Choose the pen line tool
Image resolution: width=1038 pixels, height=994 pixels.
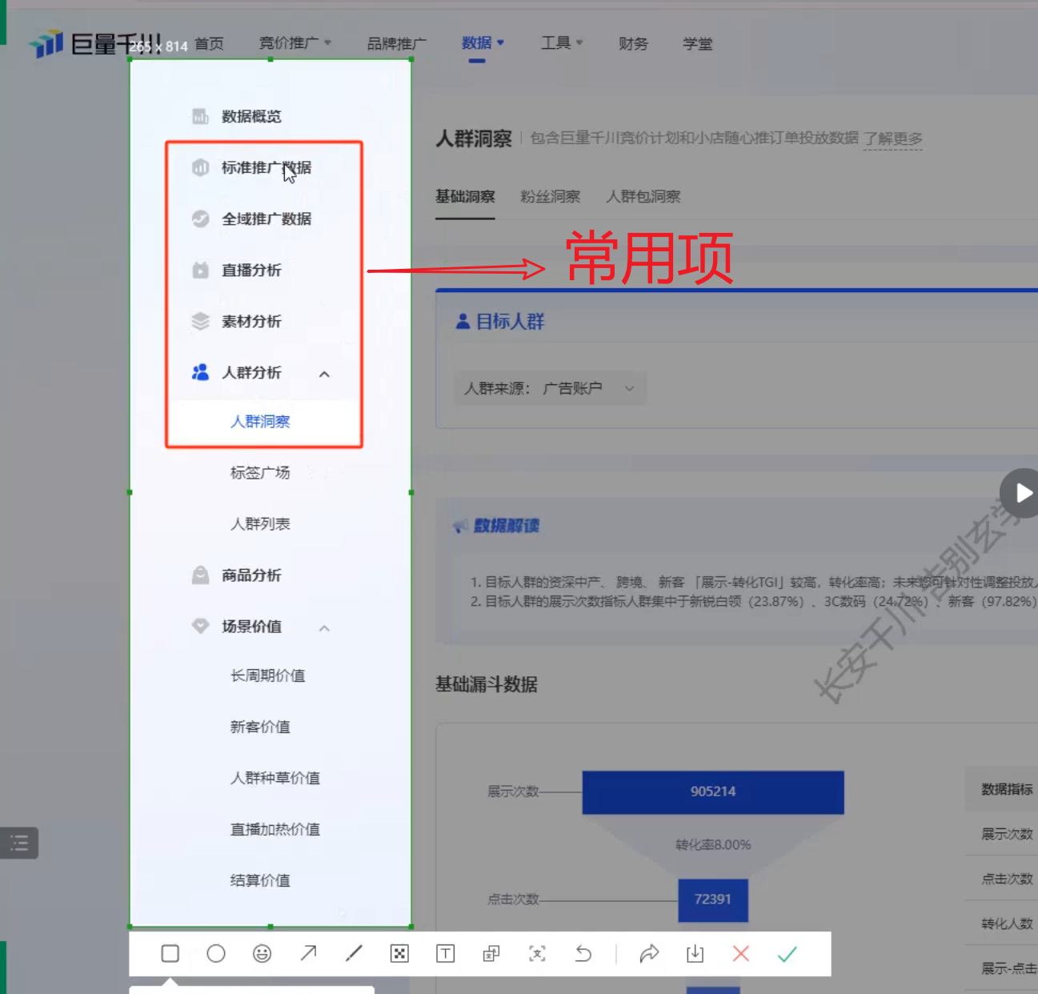pos(354,953)
